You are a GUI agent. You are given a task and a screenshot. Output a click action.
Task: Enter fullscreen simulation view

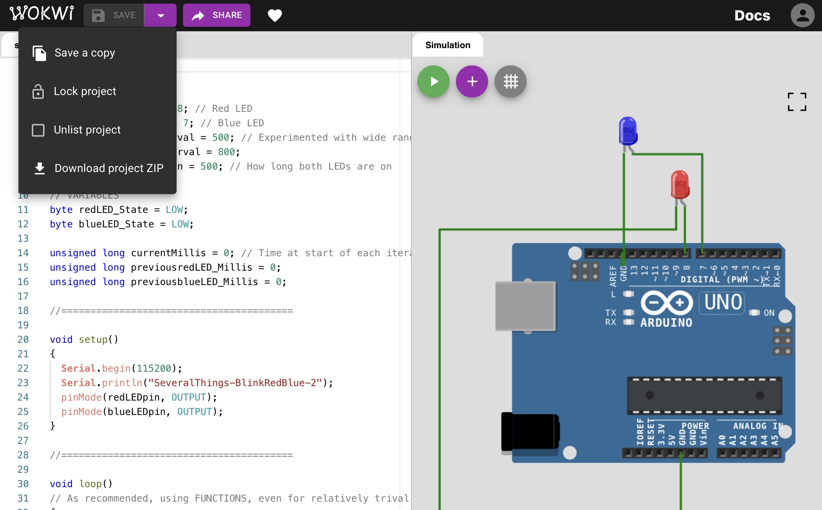[797, 101]
